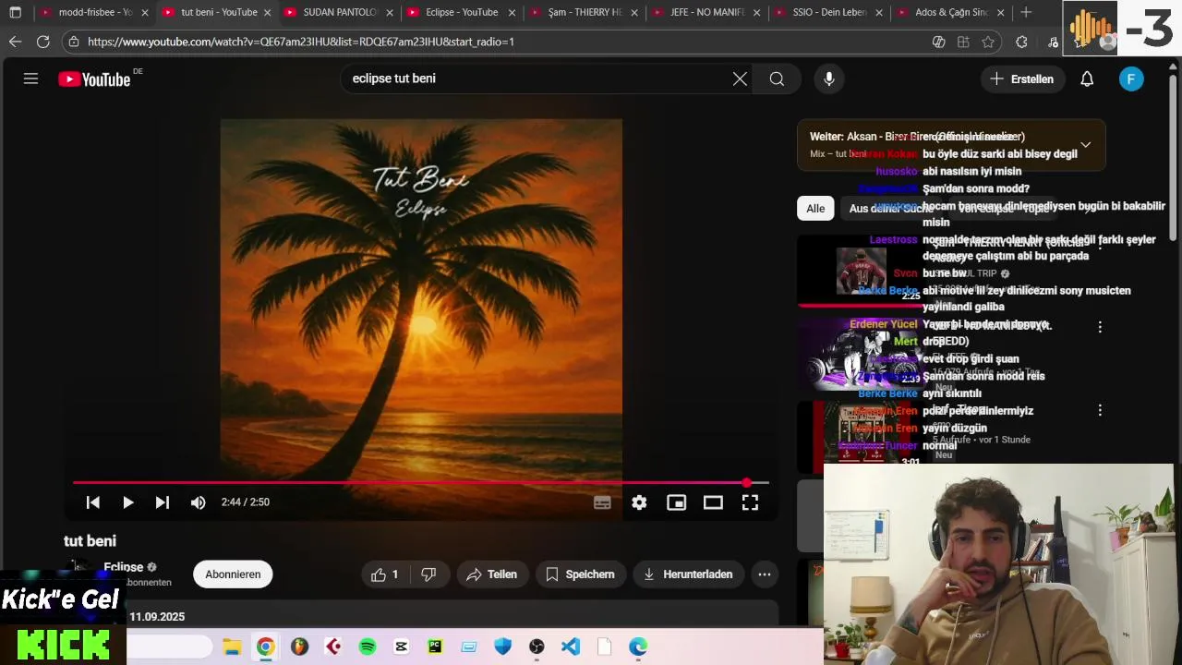Open Spotify from taskbar

368,647
